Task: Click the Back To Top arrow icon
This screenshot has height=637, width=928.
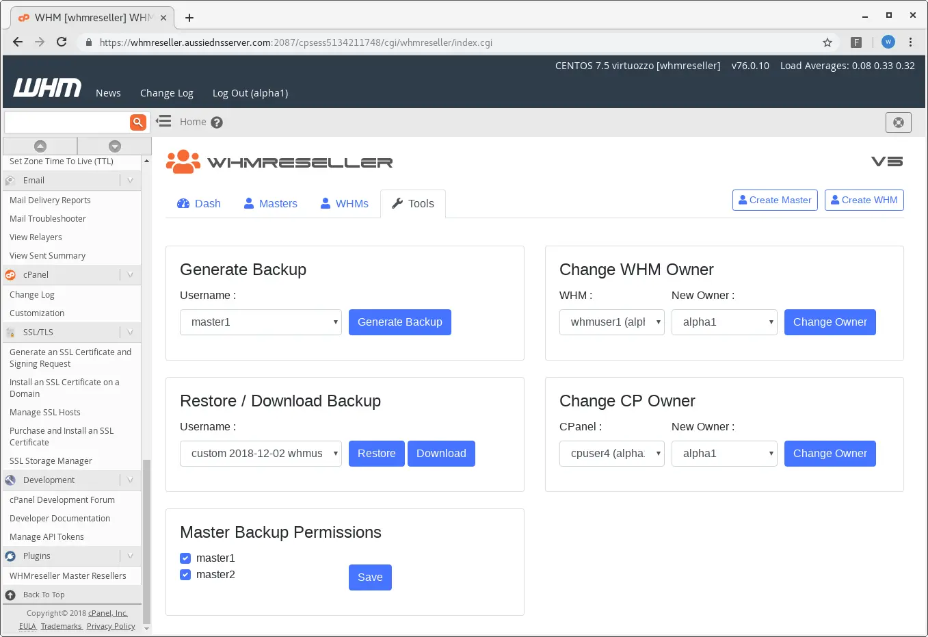Action: [x=10, y=595]
